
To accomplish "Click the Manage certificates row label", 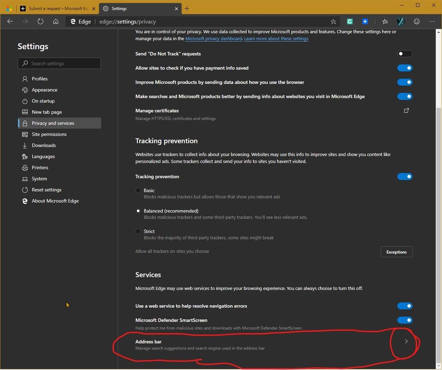I will 157,111.
